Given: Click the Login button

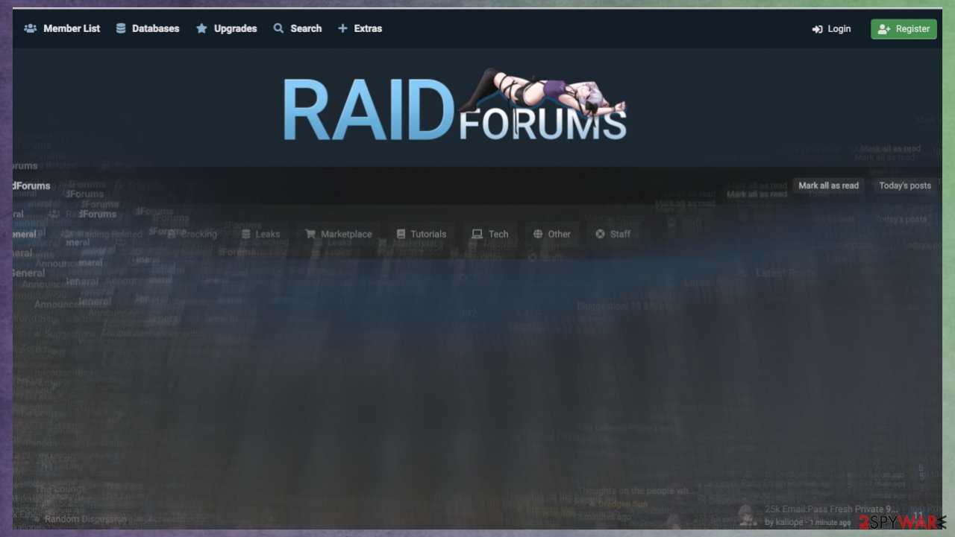Looking at the screenshot, I should click(x=831, y=29).
